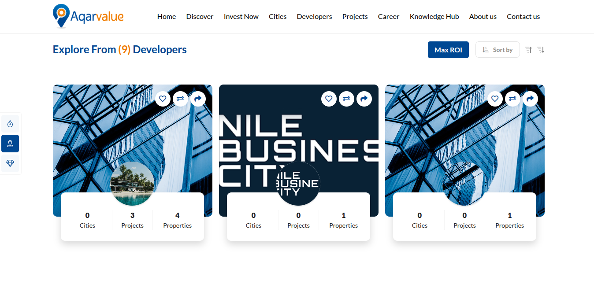Compare the Nile Business City developer
Screen dimensions: 594x284
346,99
